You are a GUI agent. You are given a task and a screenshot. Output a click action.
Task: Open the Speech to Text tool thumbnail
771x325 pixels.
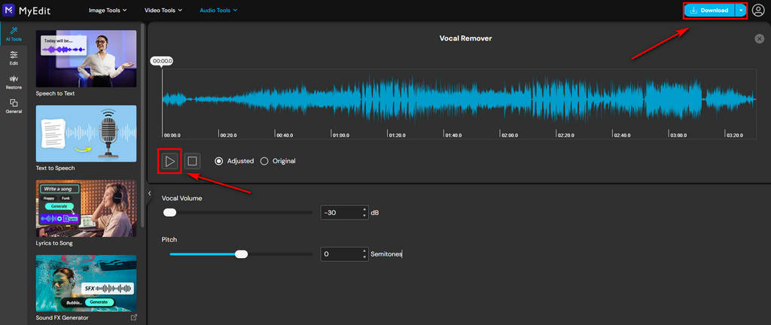(x=86, y=59)
